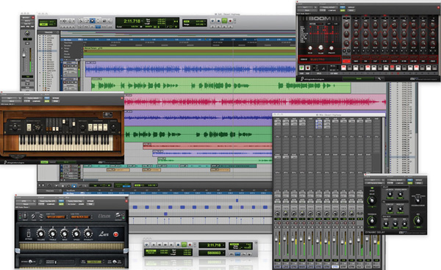Click sub counter 5808803 in Transport window
The height and width of the screenshot is (270, 441).
pyautogui.click(x=212, y=253)
